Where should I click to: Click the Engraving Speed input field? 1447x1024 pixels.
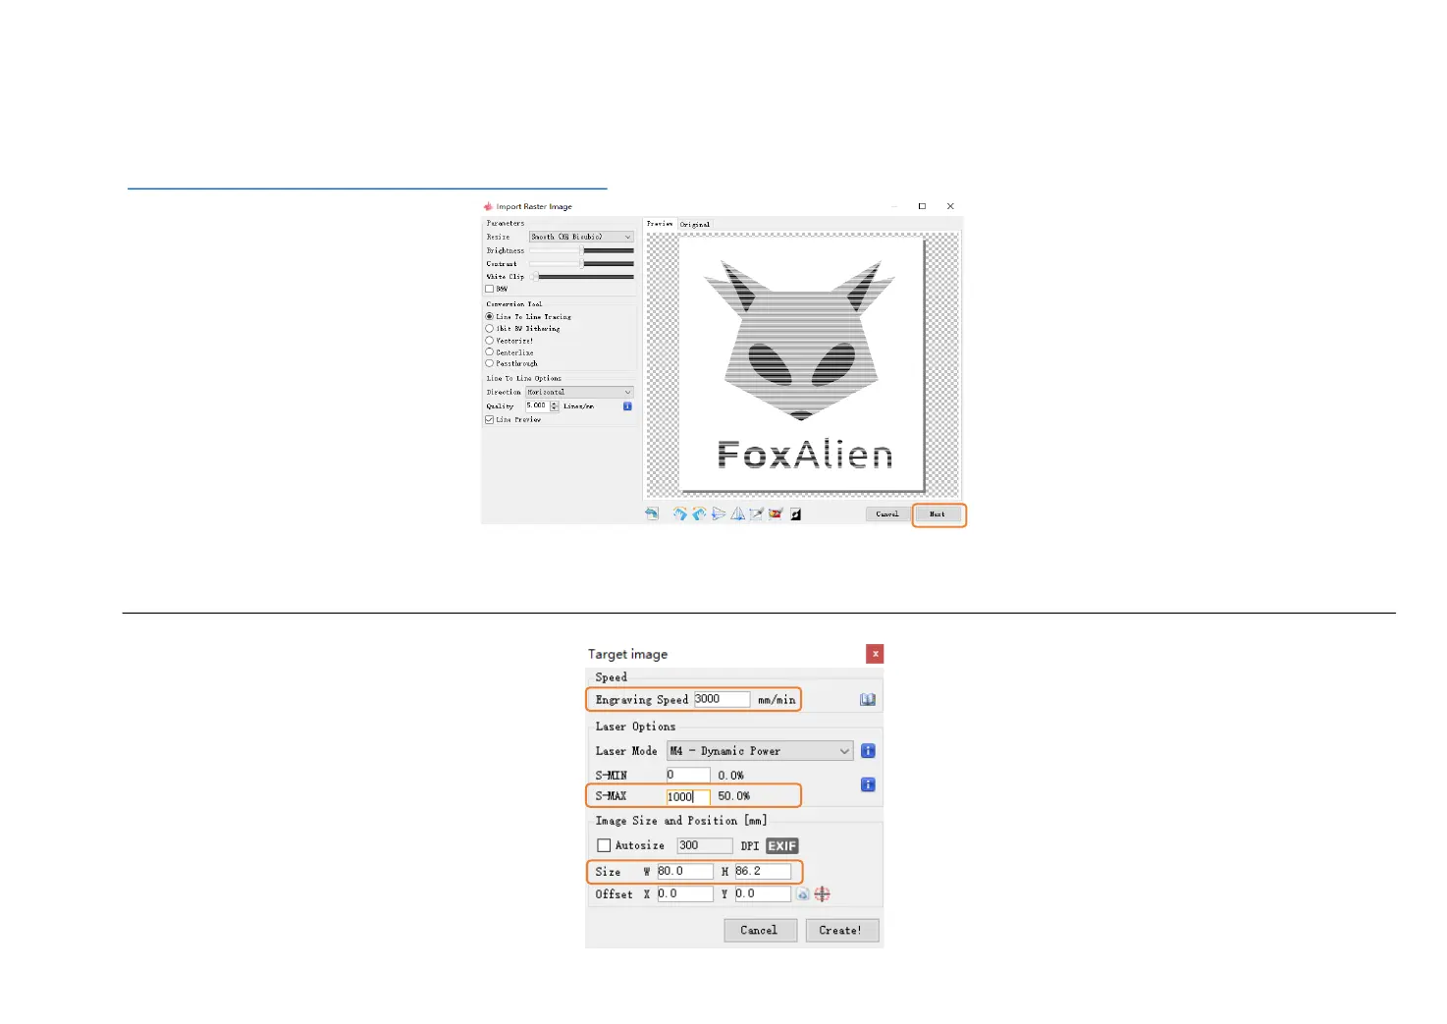coord(722,700)
